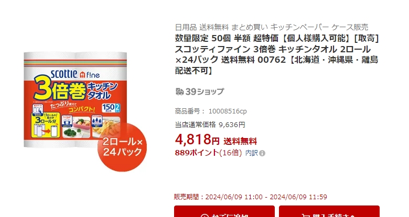Click the red 送料無料 label next to price
Screen dimensions: 409x217
(240, 141)
